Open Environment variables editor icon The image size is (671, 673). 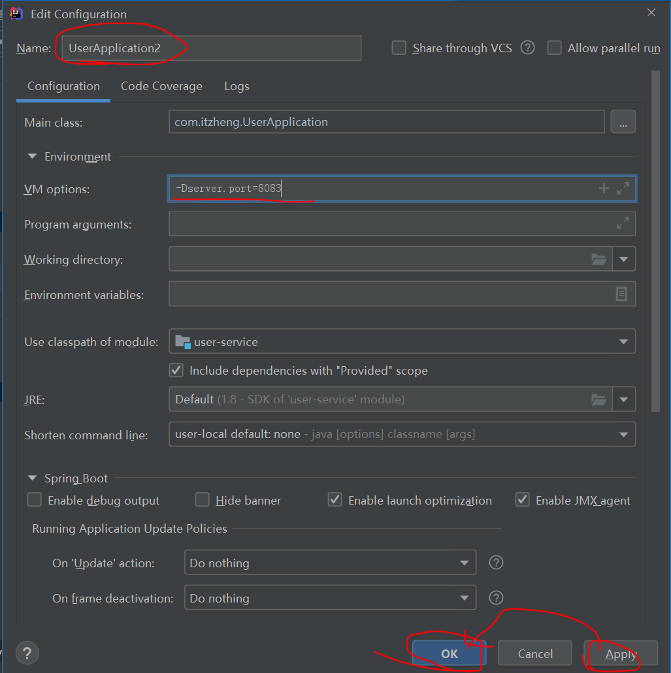point(621,294)
